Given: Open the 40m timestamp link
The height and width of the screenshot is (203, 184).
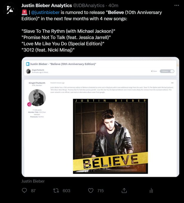Looking at the screenshot, I should pyautogui.click(x=113, y=6).
